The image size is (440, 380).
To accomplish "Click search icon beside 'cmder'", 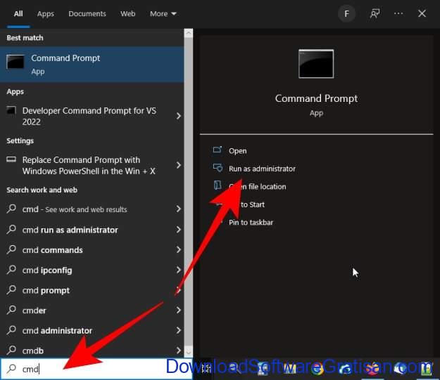I will point(11,310).
